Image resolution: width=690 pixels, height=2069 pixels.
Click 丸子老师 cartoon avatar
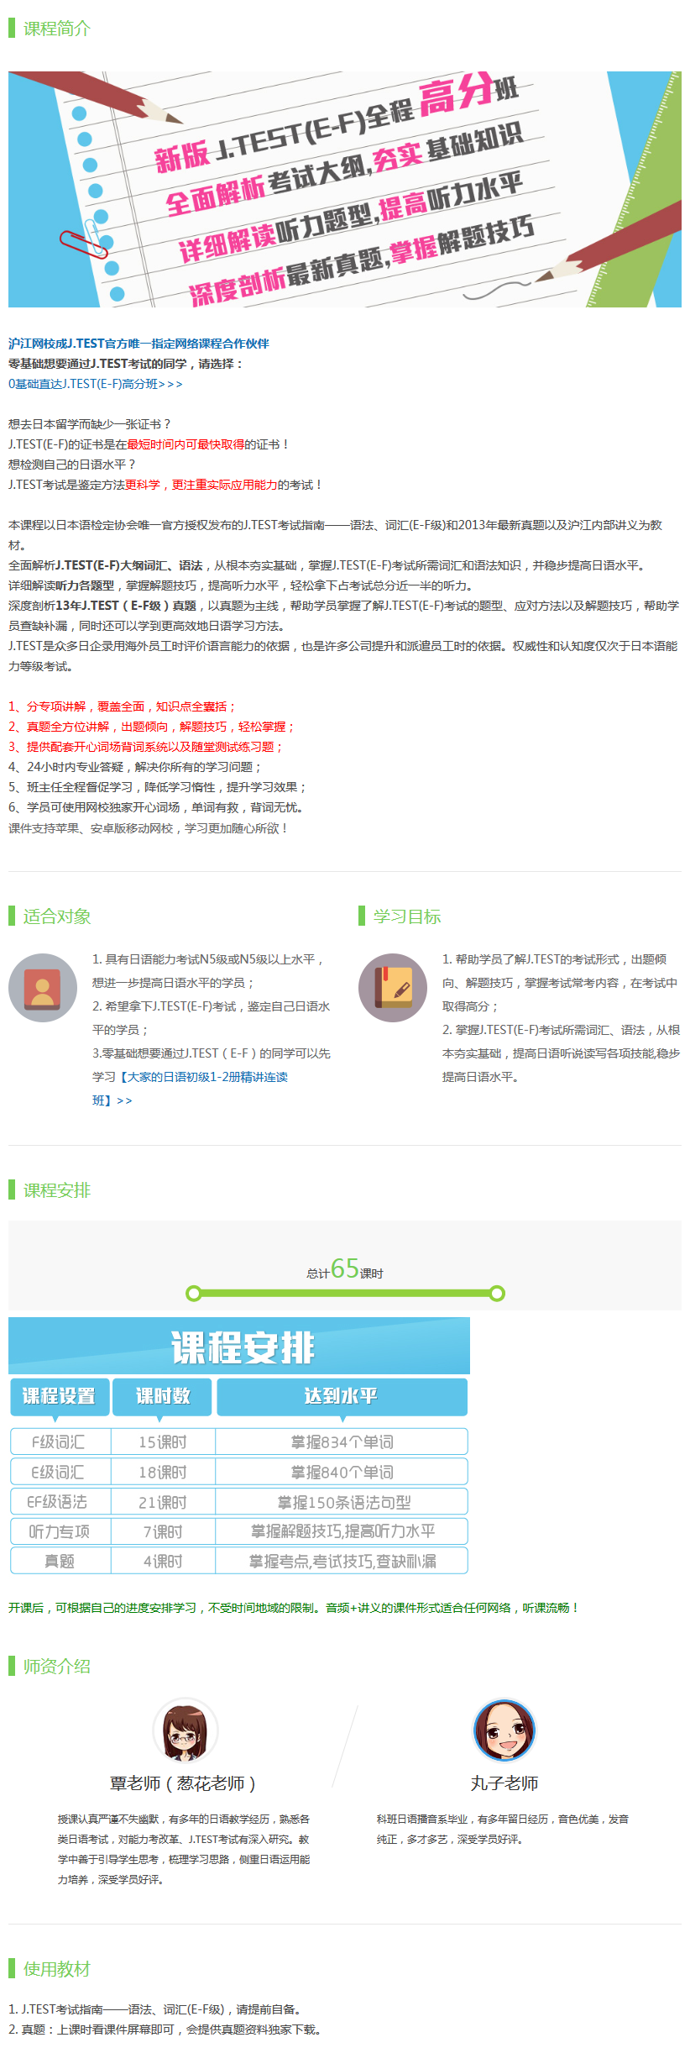click(504, 1730)
